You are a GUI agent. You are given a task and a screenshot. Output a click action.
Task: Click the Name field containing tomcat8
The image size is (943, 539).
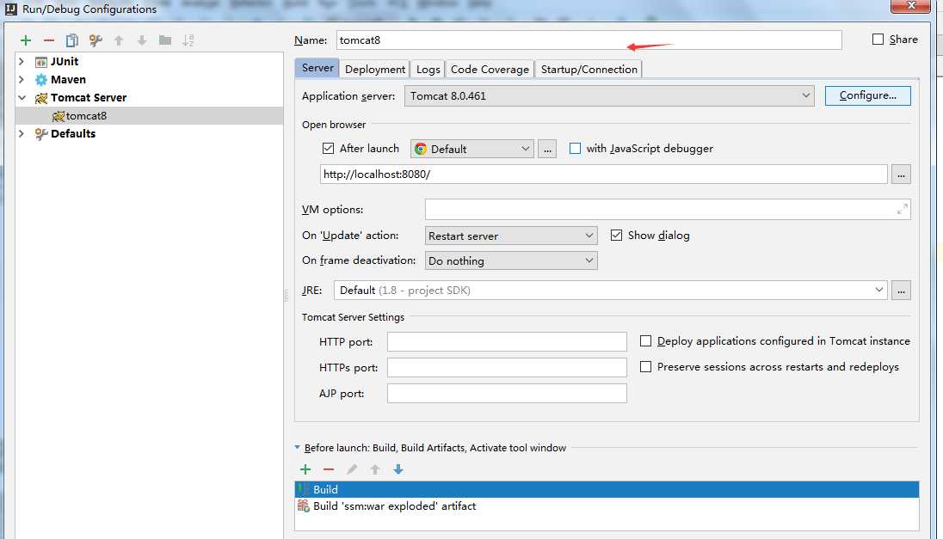point(589,40)
